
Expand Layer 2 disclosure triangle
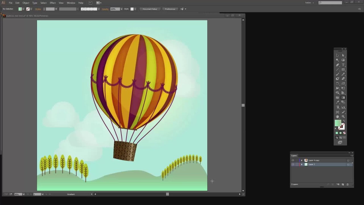(302, 164)
